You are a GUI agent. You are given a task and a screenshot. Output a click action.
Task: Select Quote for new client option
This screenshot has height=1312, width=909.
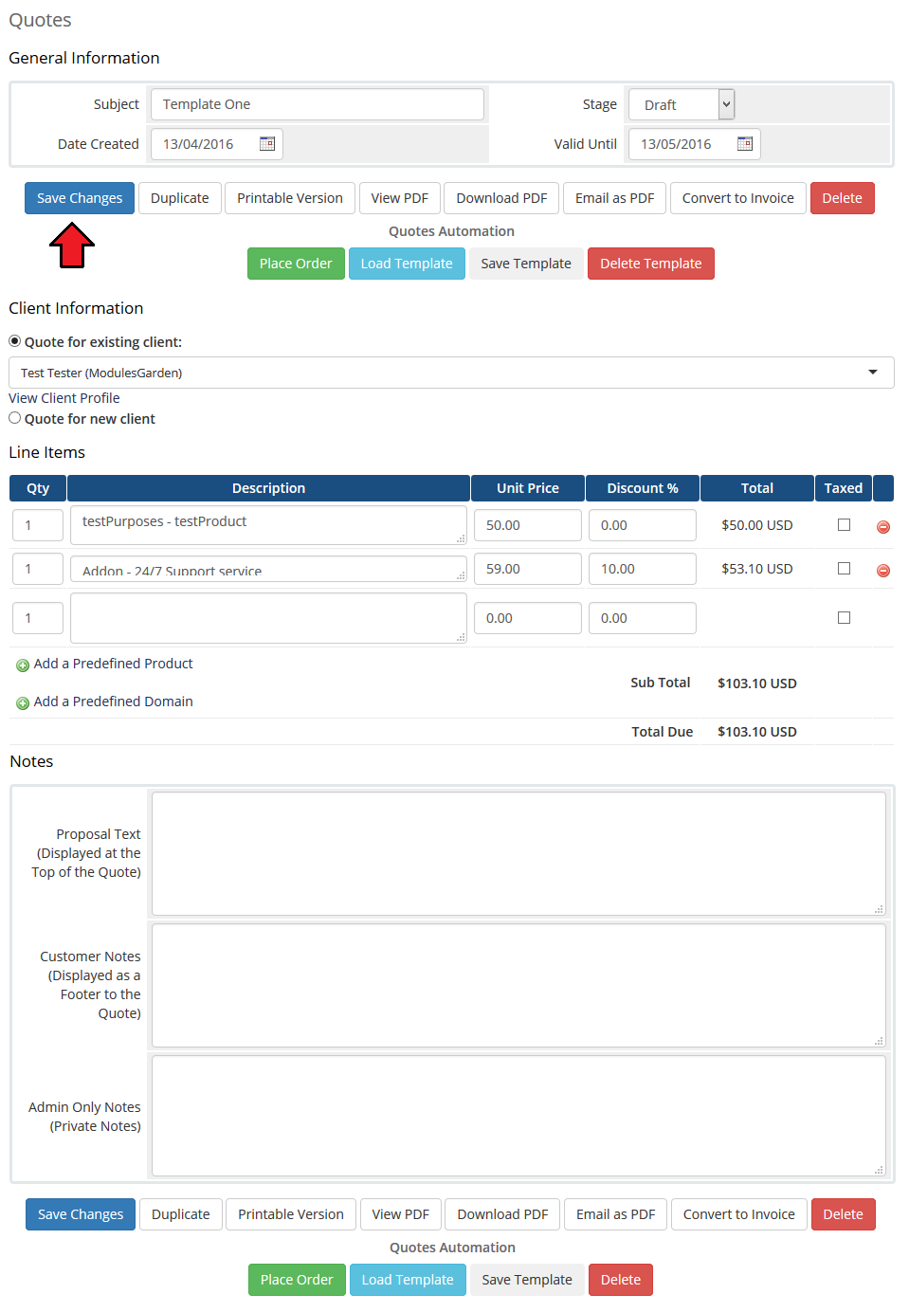pos(15,418)
